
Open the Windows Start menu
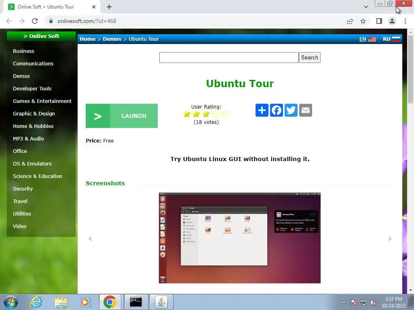point(11,302)
